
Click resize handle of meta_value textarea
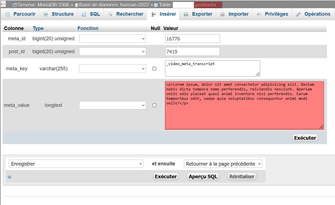(x=321, y=127)
